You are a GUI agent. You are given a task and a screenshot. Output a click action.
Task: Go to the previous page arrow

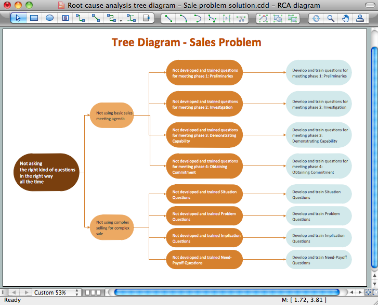click(14, 293)
